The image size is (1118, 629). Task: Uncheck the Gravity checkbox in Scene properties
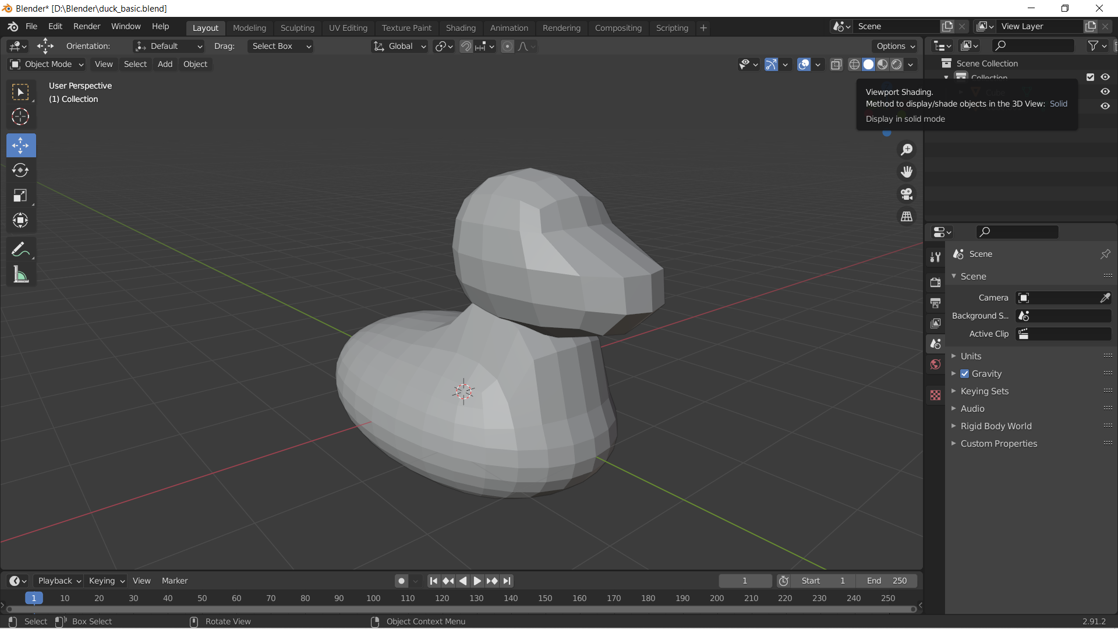click(x=965, y=373)
